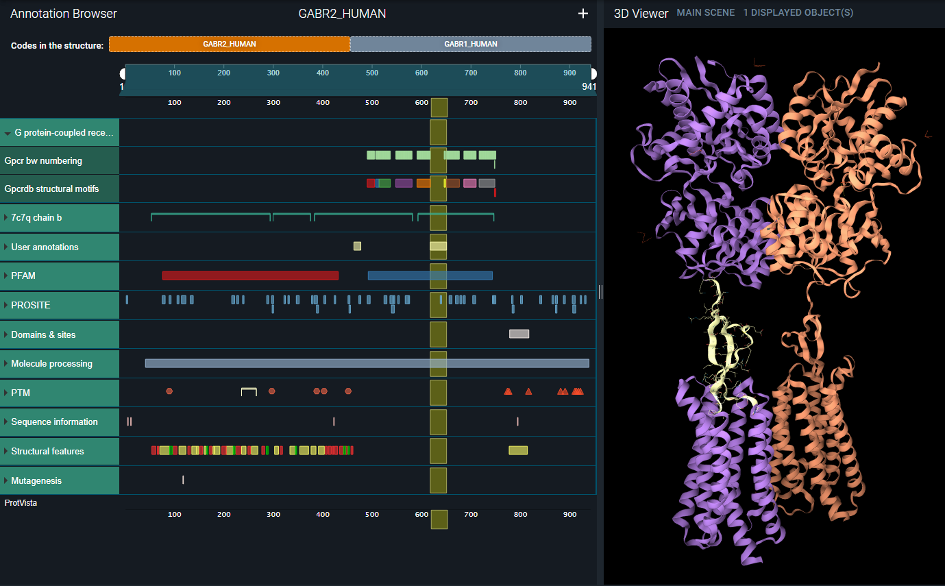
Task: Click the panel collapse handle between the two panels
Action: 600,291
